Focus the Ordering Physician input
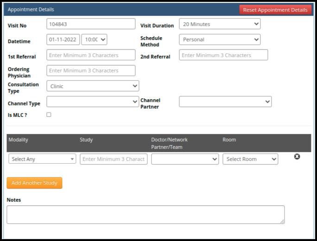The width and height of the screenshot is (317, 241). (x=91, y=70)
